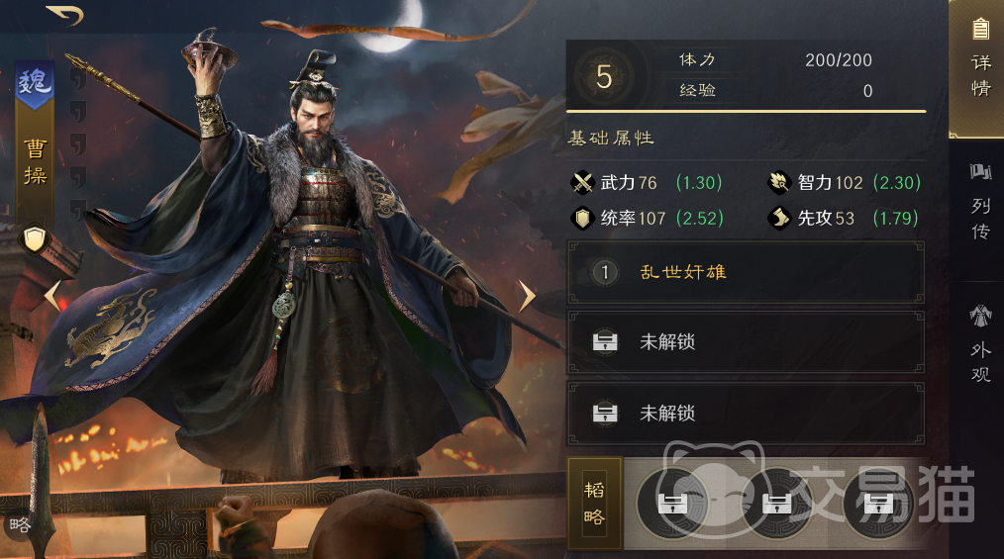Tap the 略 button at bottom left

pyautogui.click(x=20, y=525)
